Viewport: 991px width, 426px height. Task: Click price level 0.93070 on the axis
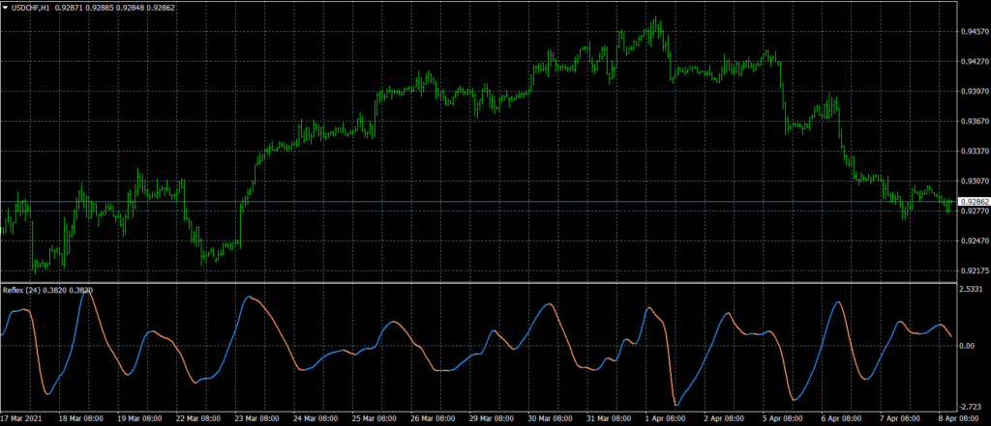coord(974,182)
